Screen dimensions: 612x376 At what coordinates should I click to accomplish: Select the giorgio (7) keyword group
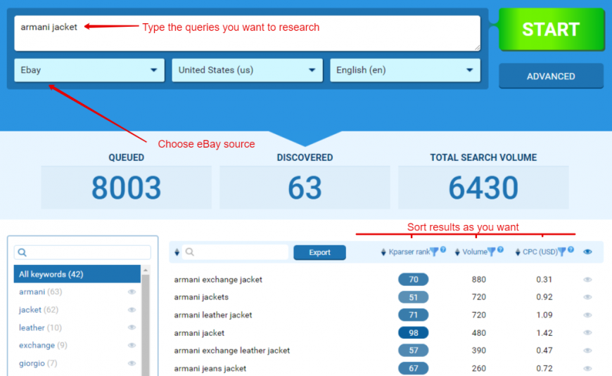click(38, 363)
